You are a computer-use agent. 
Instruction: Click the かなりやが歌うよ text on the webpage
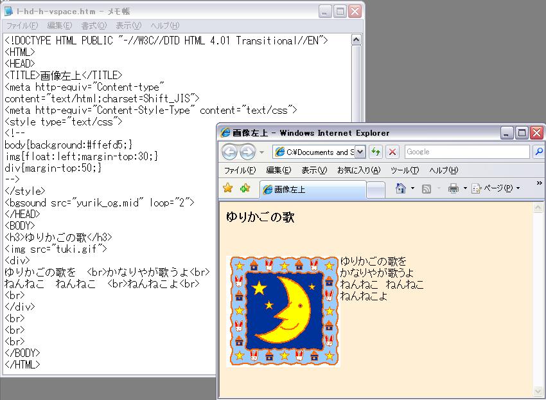click(x=377, y=273)
